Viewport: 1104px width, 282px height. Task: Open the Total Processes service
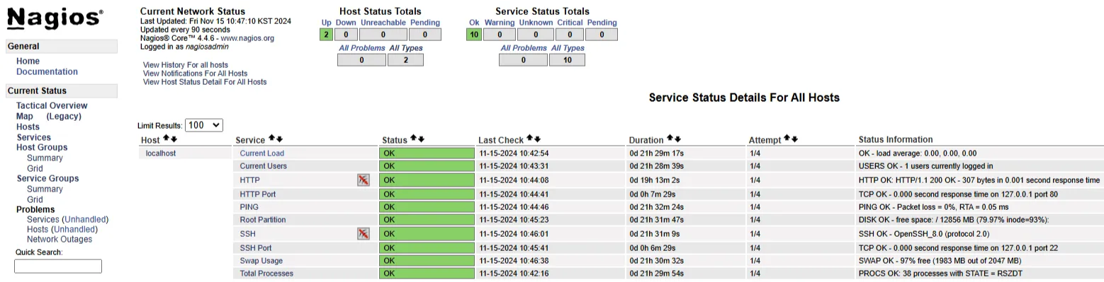(266, 274)
